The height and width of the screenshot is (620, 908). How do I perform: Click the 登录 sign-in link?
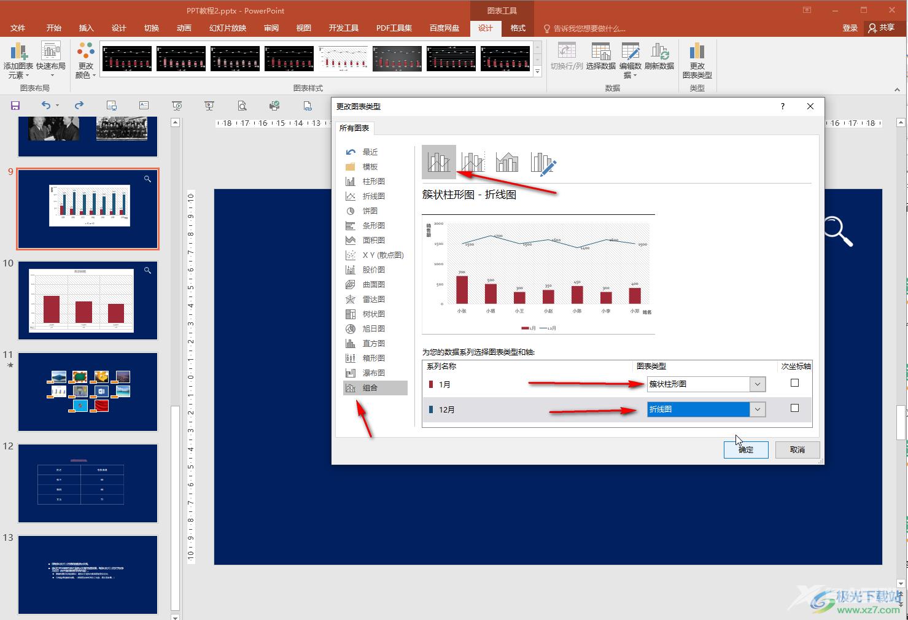[x=850, y=28]
